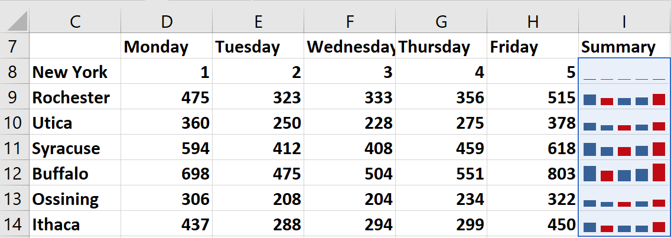This screenshot has height=238, width=671.
Task: Select row 7 header
Action: tap(14, 47)
